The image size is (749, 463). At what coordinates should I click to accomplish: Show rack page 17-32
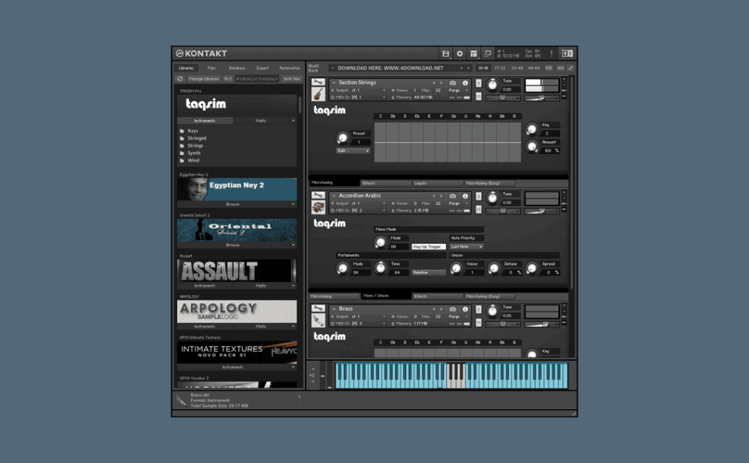[x=500, y=68]
